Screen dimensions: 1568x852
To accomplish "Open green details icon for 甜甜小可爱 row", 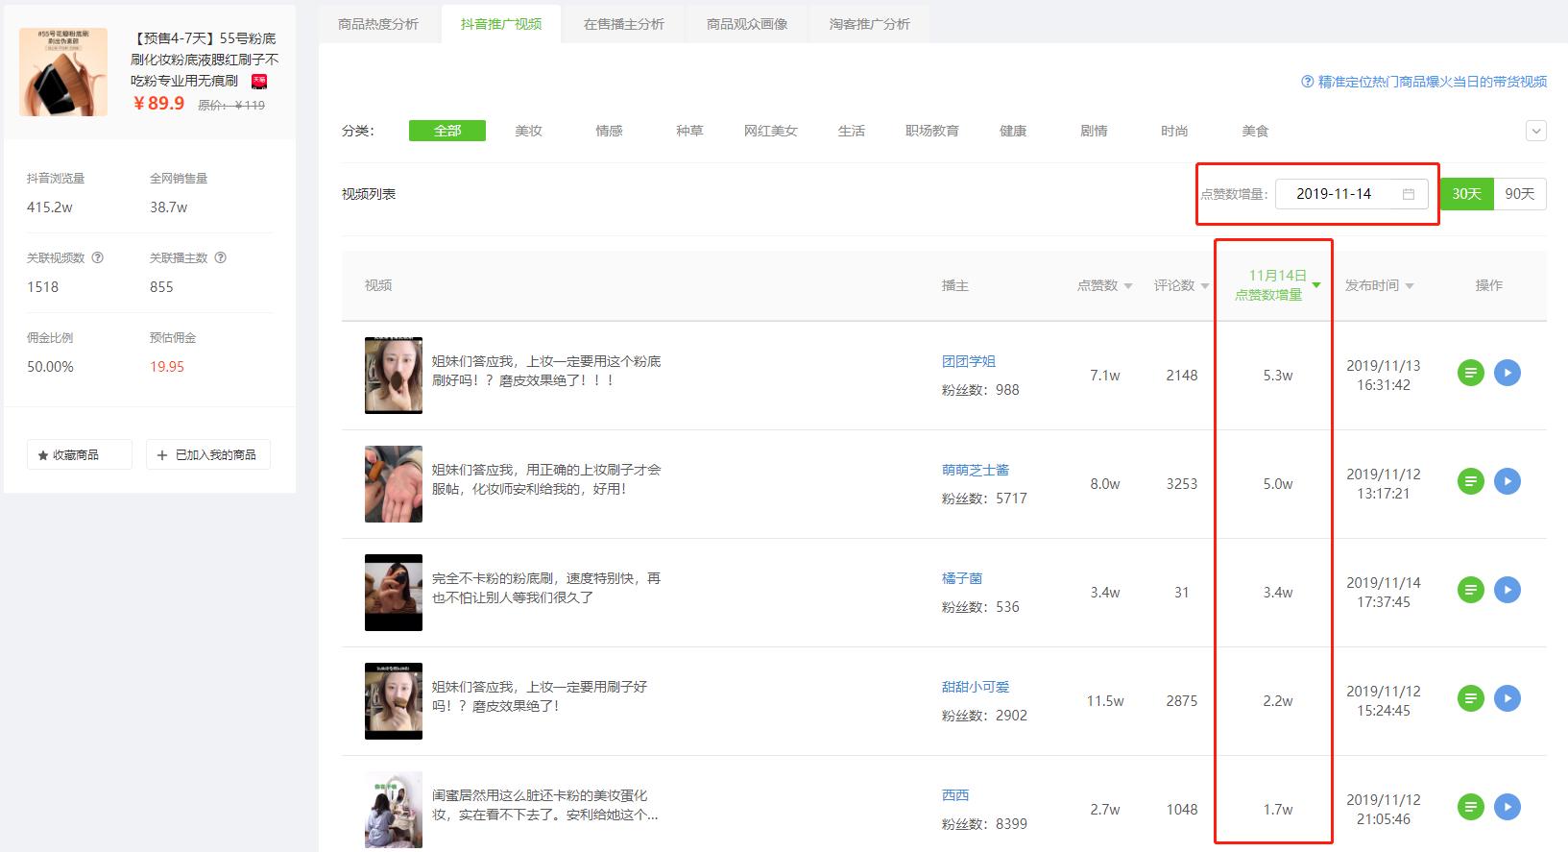I will pyautogui.click(x=1470, y=698).
